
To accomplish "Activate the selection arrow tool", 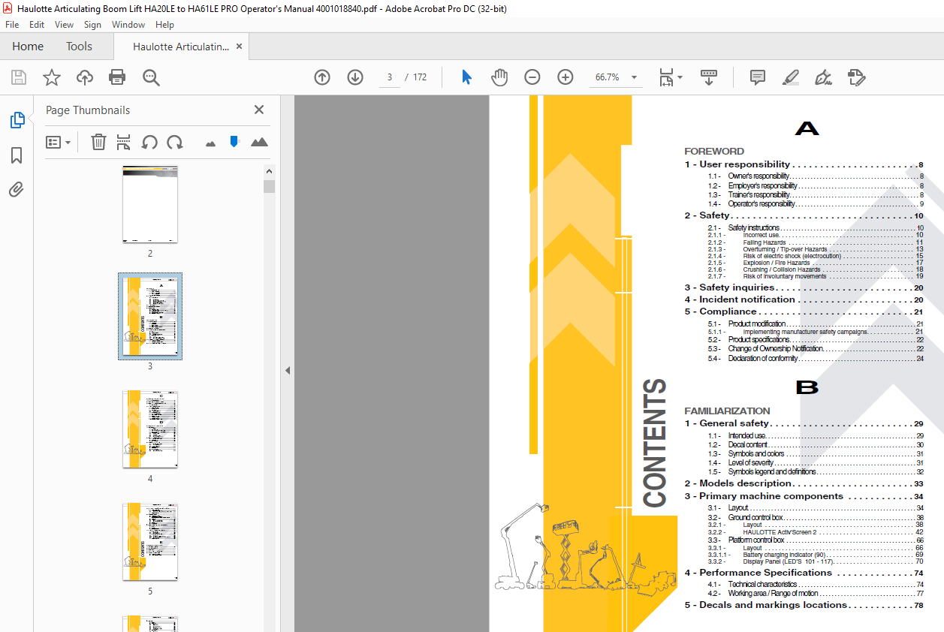I will click(x=466, y=77).
